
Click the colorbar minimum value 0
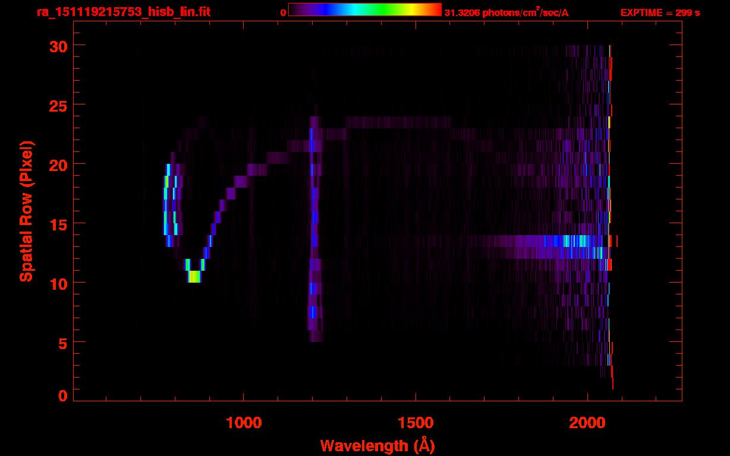283,12
